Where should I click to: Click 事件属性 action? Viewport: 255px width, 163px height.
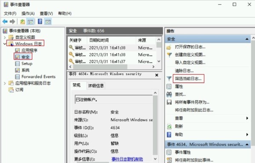click(183, 152)
